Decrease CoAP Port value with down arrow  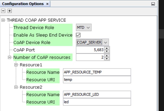(107, 51)
